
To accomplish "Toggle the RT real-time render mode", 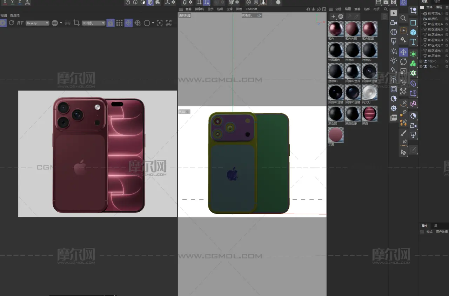I will [20, 23].
